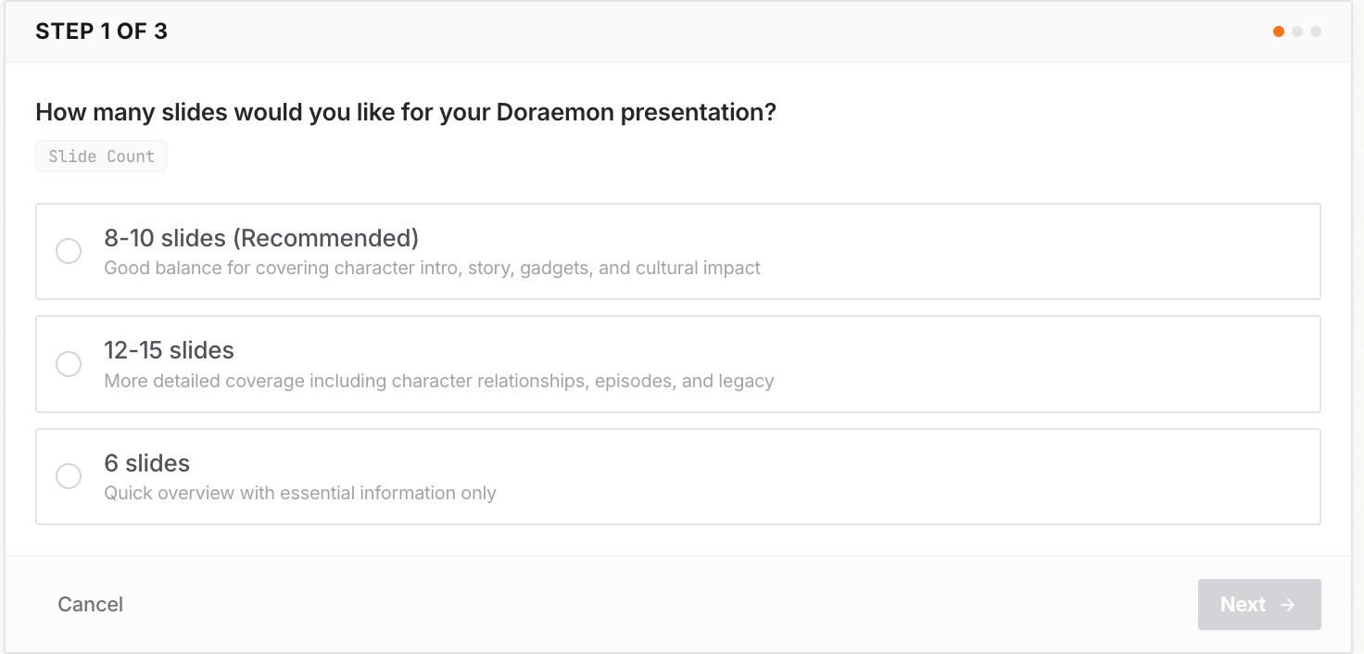Click the orange first-step progress dot

[1279, 31]
